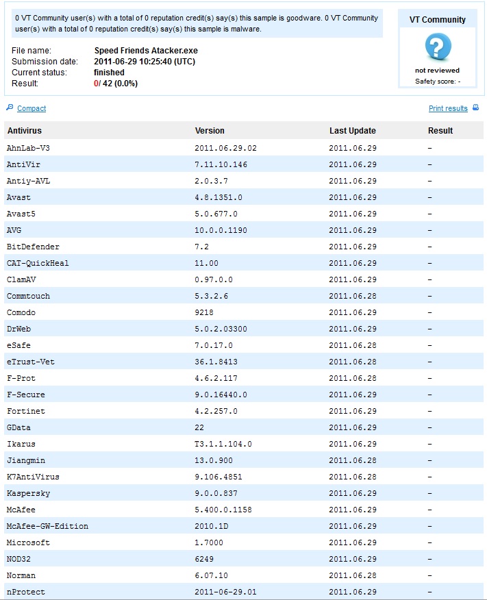
Task: Click Commtouch's last update date 2011.06.28
Action: point(353,296)
